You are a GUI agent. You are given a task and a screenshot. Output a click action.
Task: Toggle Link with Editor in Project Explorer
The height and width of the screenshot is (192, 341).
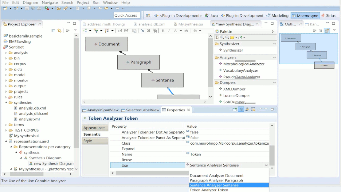(59, 31)
